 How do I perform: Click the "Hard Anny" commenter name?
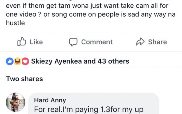coord(50,100)
